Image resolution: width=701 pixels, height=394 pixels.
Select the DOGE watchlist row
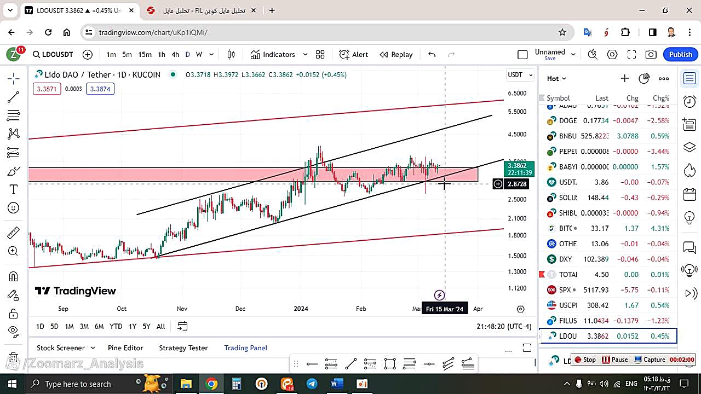click(608, 120)
